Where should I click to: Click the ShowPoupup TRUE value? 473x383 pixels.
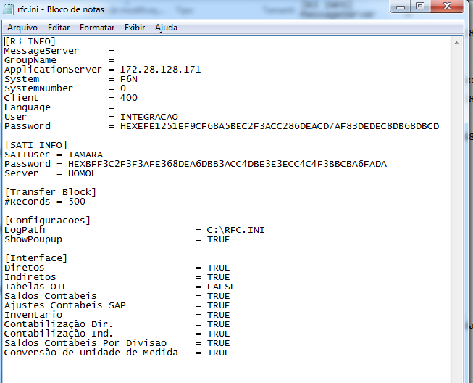(219, 239)
